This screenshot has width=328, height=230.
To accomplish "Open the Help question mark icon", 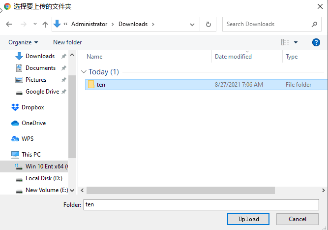I will click(x=316, y=42).
